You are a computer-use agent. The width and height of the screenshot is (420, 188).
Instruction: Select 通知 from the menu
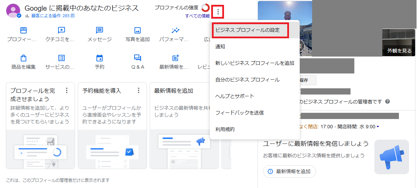pyautogui.click(x=255, y=47)
